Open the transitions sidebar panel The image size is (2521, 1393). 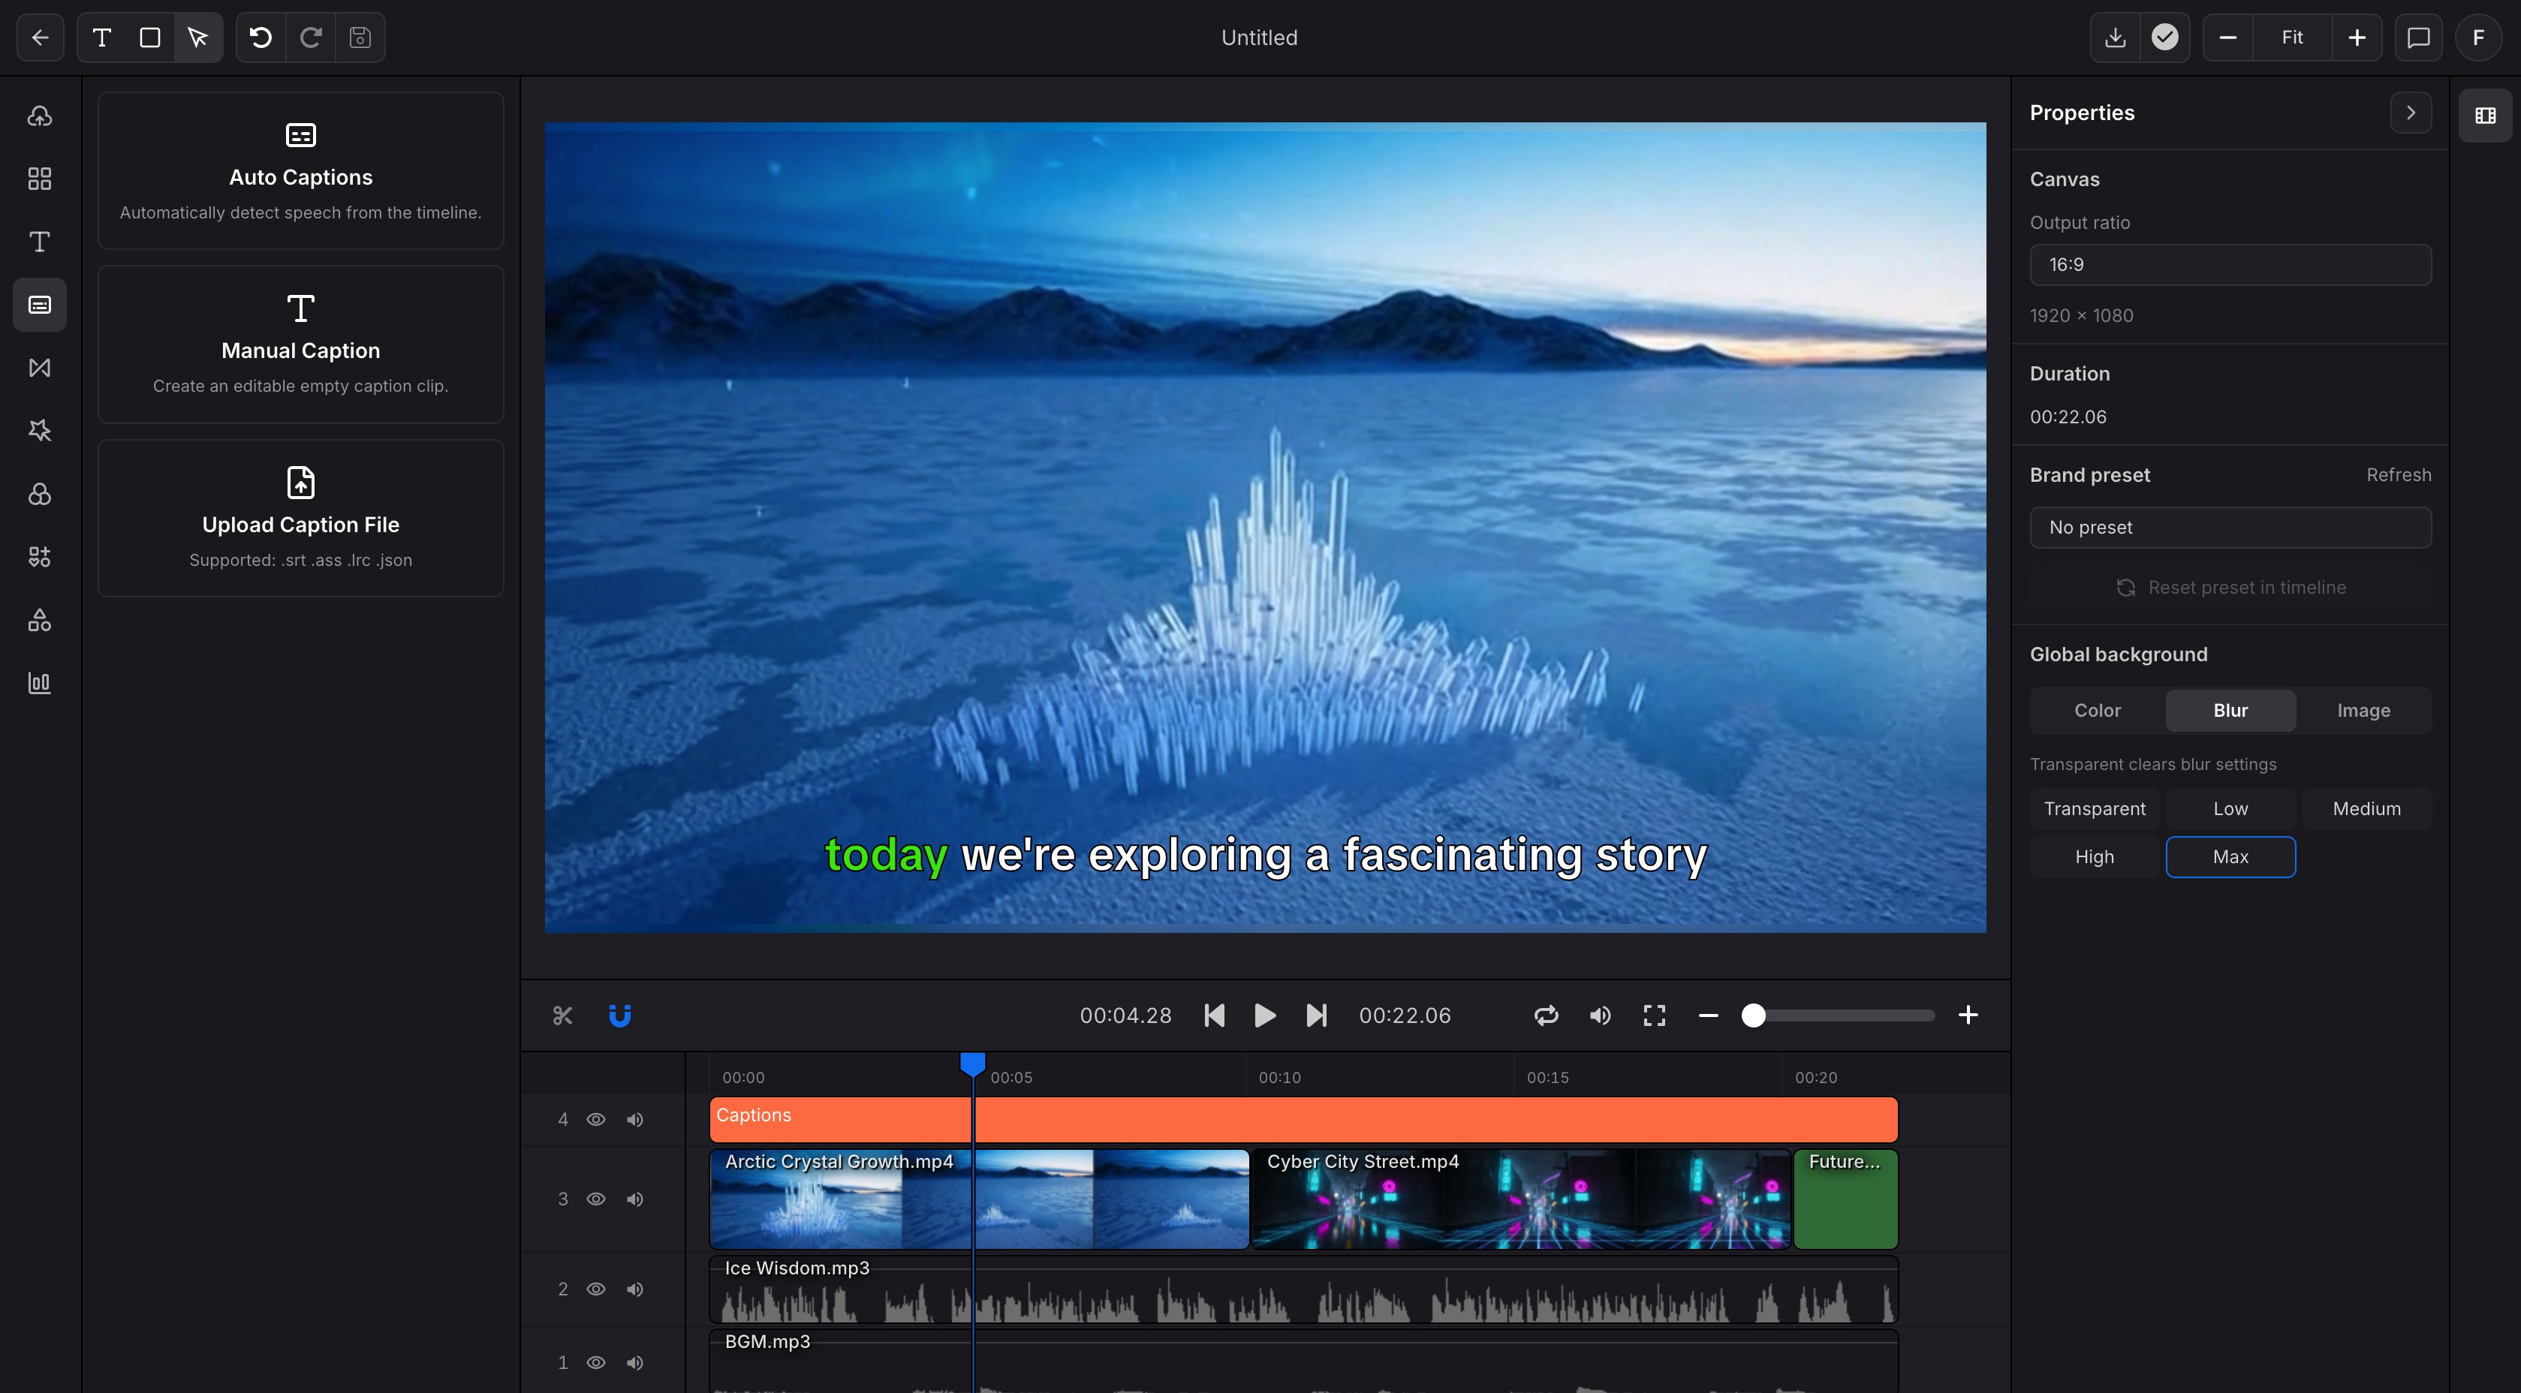(39, 368)
